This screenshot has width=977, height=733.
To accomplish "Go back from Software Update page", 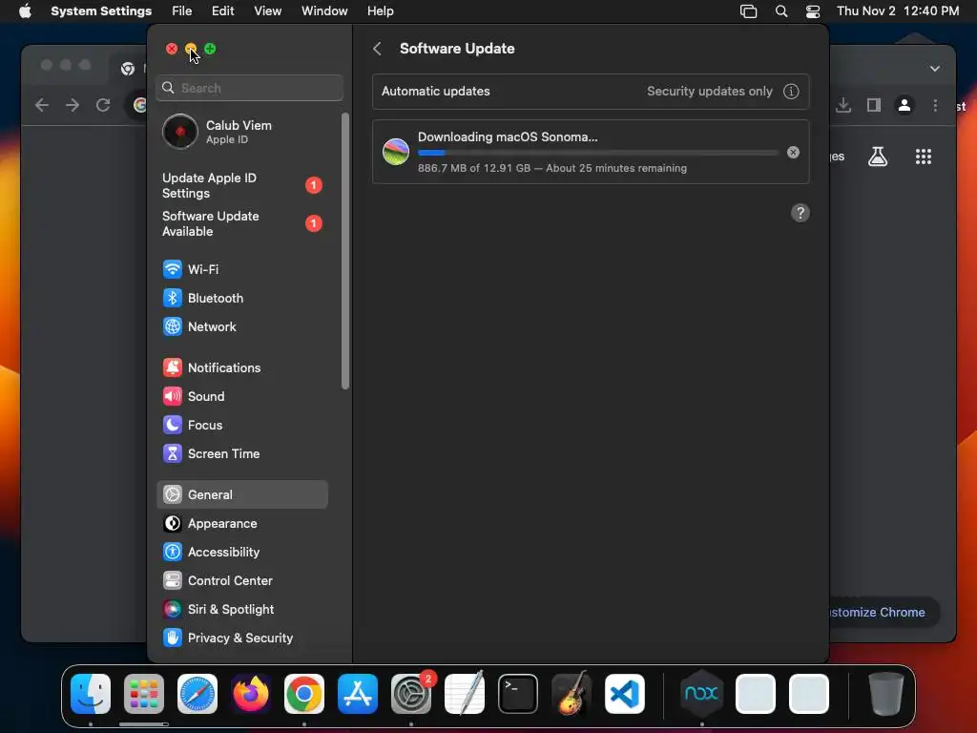I will tap(378, 49).
